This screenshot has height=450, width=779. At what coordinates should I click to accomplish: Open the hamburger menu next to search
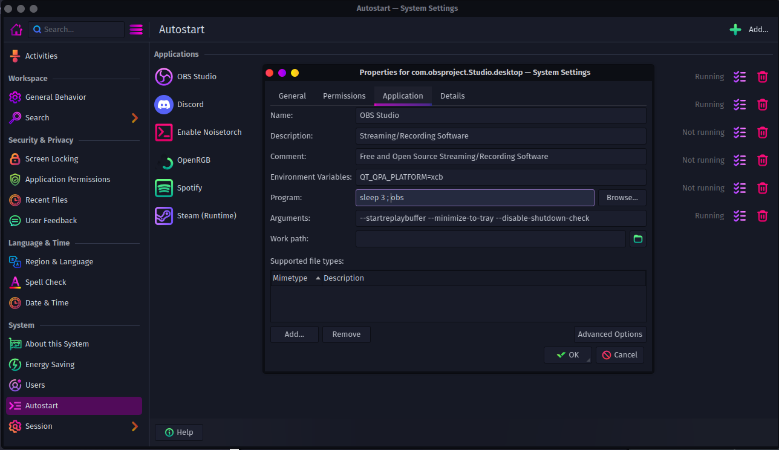[136, 30]
